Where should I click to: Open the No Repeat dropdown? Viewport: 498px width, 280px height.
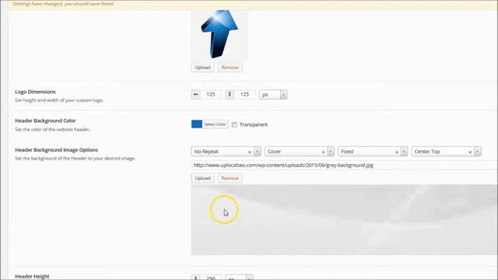pos(226,152)
